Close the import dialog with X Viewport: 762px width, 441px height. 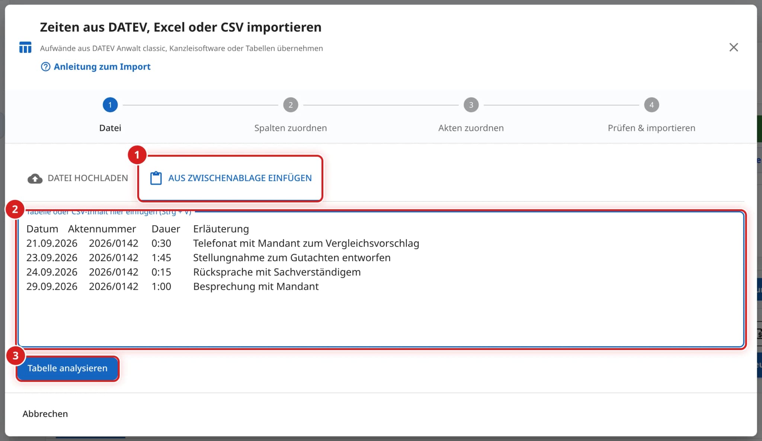tap(733, 47)
